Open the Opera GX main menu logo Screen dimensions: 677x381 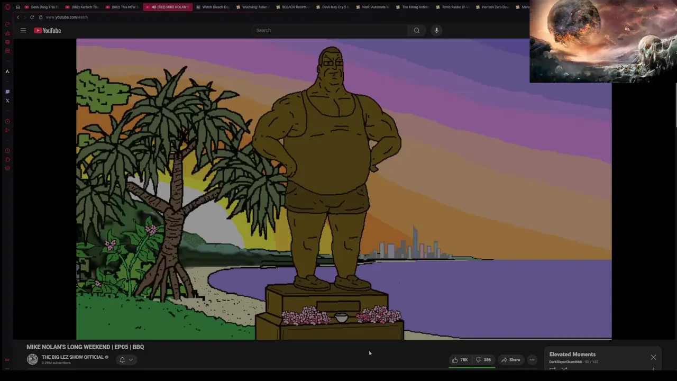click(7, 7)
